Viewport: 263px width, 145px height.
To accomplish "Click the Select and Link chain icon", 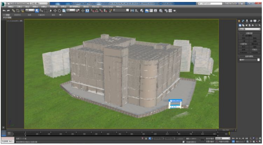I will (x=13, y=11).
